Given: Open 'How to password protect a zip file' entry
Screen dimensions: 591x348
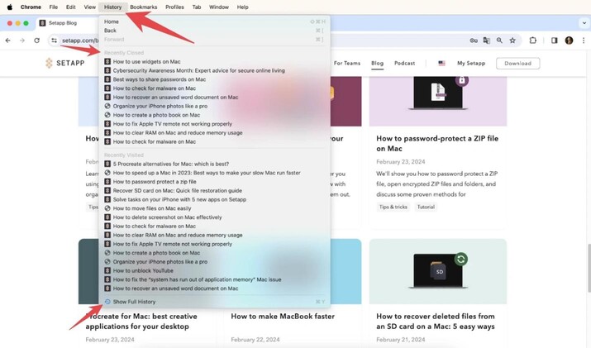Looking at the screenshot, I should pyautogui.click(x=214, y=181).
